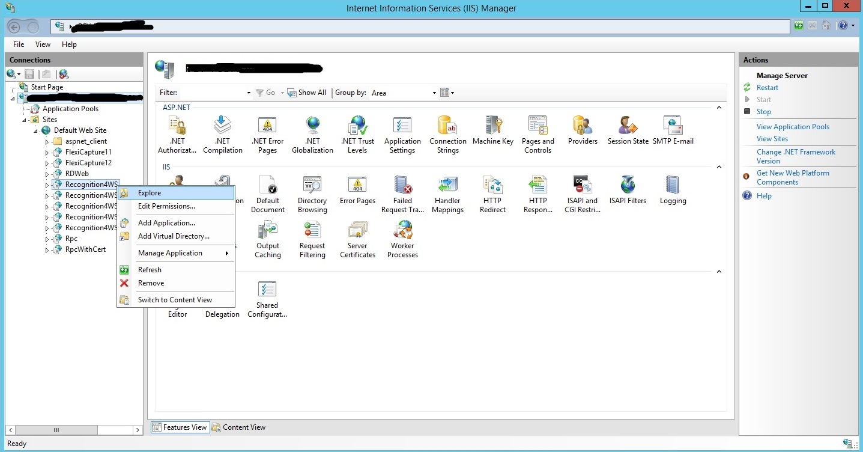Collapse the IIS group section
Viewport: 863px width, 452px height.
point(719,167)
